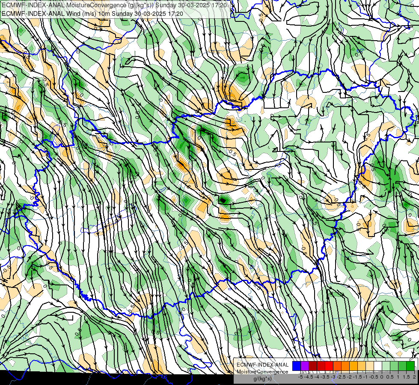
Task: Click the pale peach swatch between -1 and -0.5
Action: pyautogui.click(x=370, y=366)
